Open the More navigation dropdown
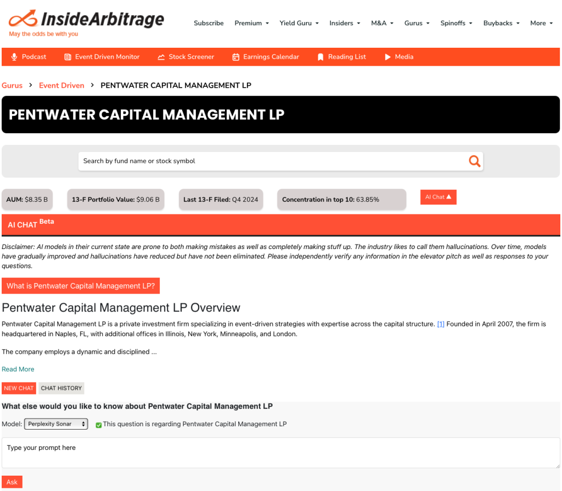Image resolution: width=562 pixels, height=491 pixels. (541, 23)
